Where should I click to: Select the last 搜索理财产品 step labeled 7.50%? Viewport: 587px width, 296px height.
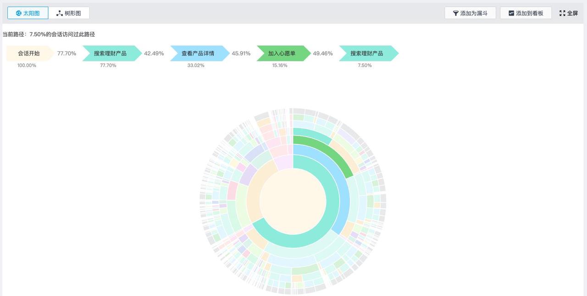click(368, 54)
